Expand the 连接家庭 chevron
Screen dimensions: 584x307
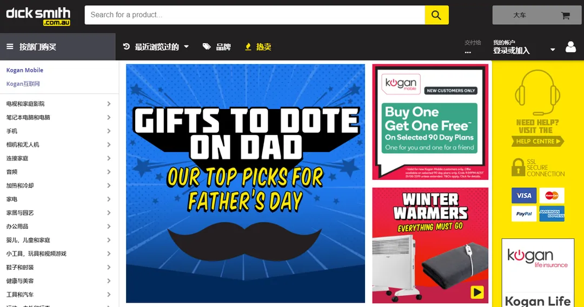pyautogui.click(x=109, y=158)
